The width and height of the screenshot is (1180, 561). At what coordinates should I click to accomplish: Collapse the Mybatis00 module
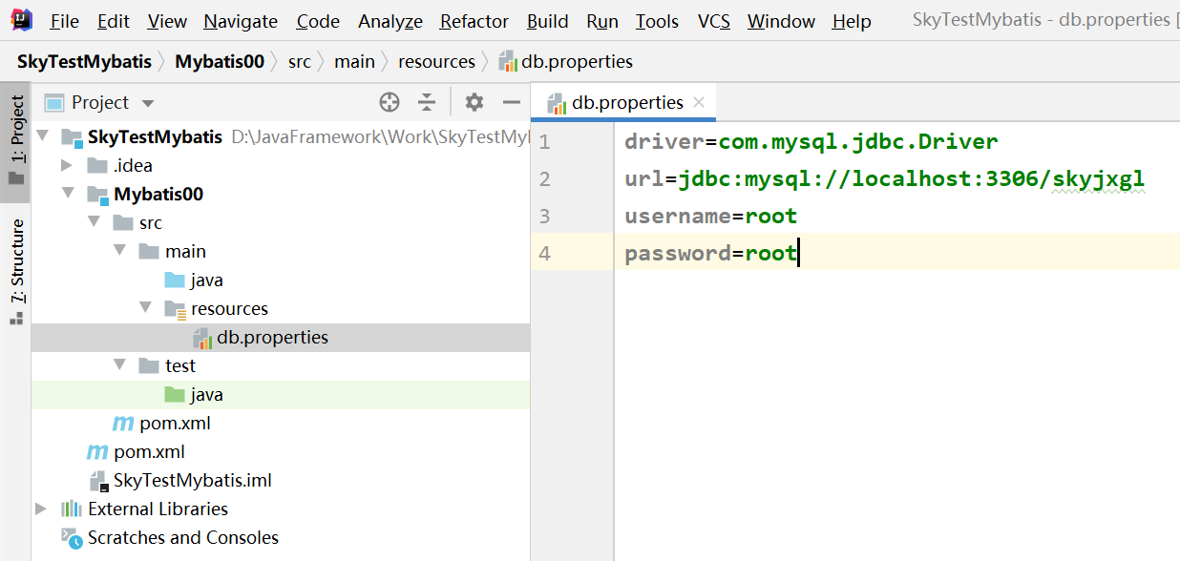click(x=67, y=194)
